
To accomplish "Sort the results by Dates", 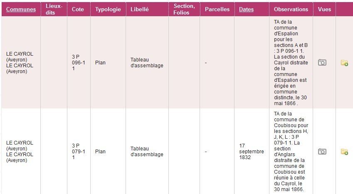I will pyautogui.click(x=246, y=9).
